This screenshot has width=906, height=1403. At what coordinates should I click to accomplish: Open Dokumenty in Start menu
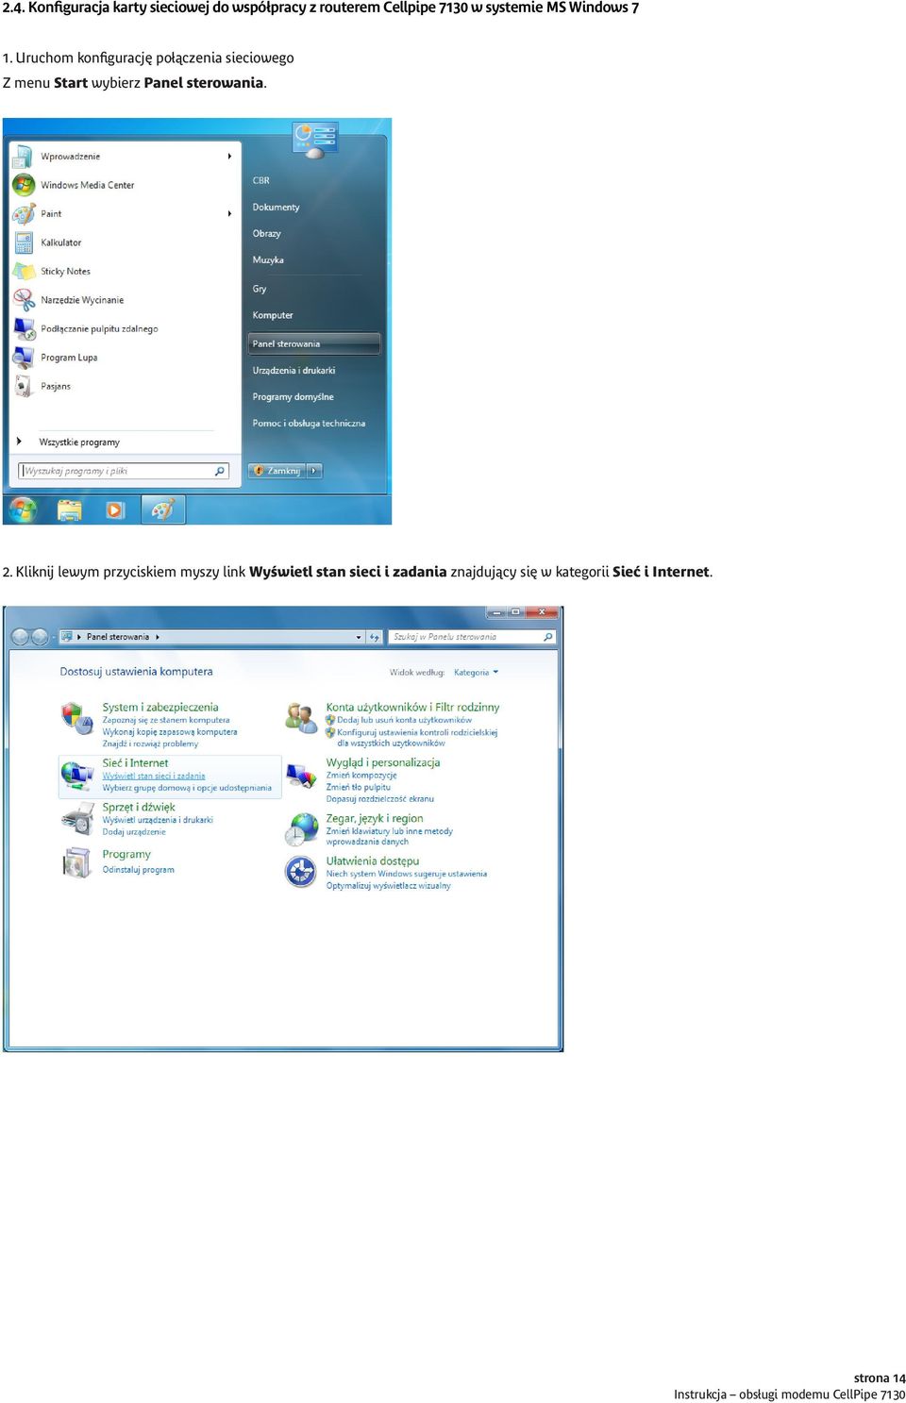276,207
